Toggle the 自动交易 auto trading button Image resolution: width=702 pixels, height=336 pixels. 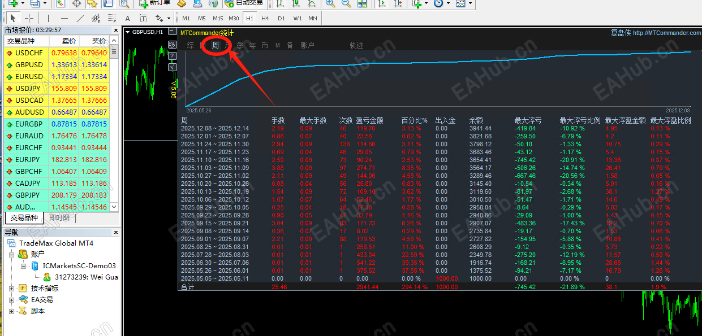click(243, 3)
